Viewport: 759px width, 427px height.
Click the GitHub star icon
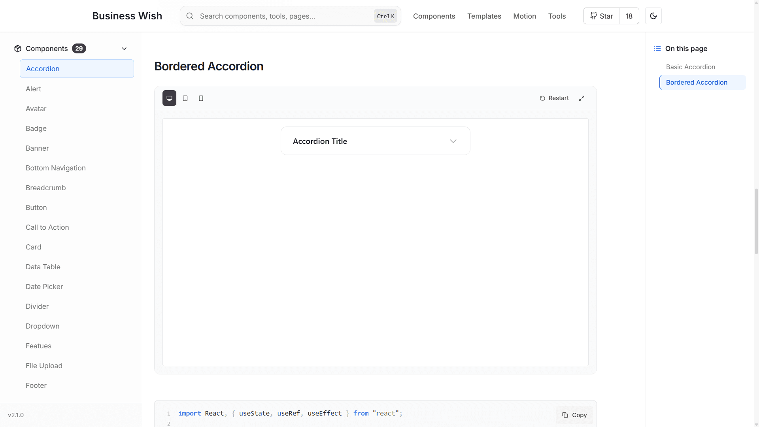[593, 16]
